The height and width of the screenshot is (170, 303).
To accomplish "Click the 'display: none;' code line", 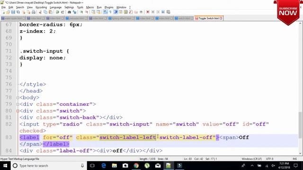I will (43, 58).
